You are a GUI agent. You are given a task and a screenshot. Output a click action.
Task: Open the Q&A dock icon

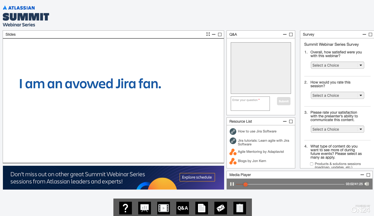coord(183,208)
